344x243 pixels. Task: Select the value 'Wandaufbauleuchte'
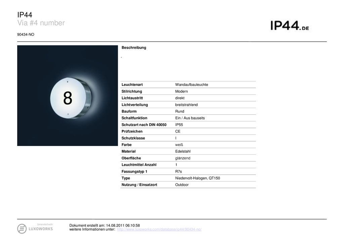pos(191,85)
